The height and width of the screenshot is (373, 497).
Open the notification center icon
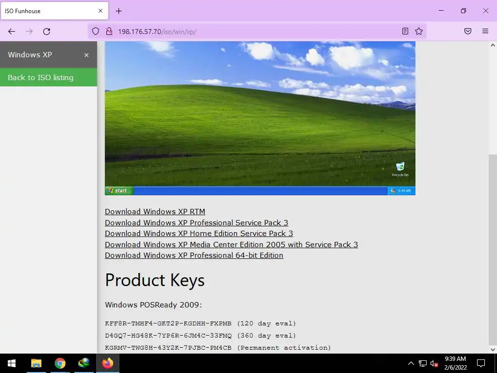tap(481, 363)
